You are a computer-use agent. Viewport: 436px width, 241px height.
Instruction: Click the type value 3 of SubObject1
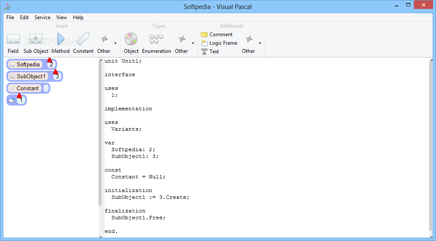[57, 76]
